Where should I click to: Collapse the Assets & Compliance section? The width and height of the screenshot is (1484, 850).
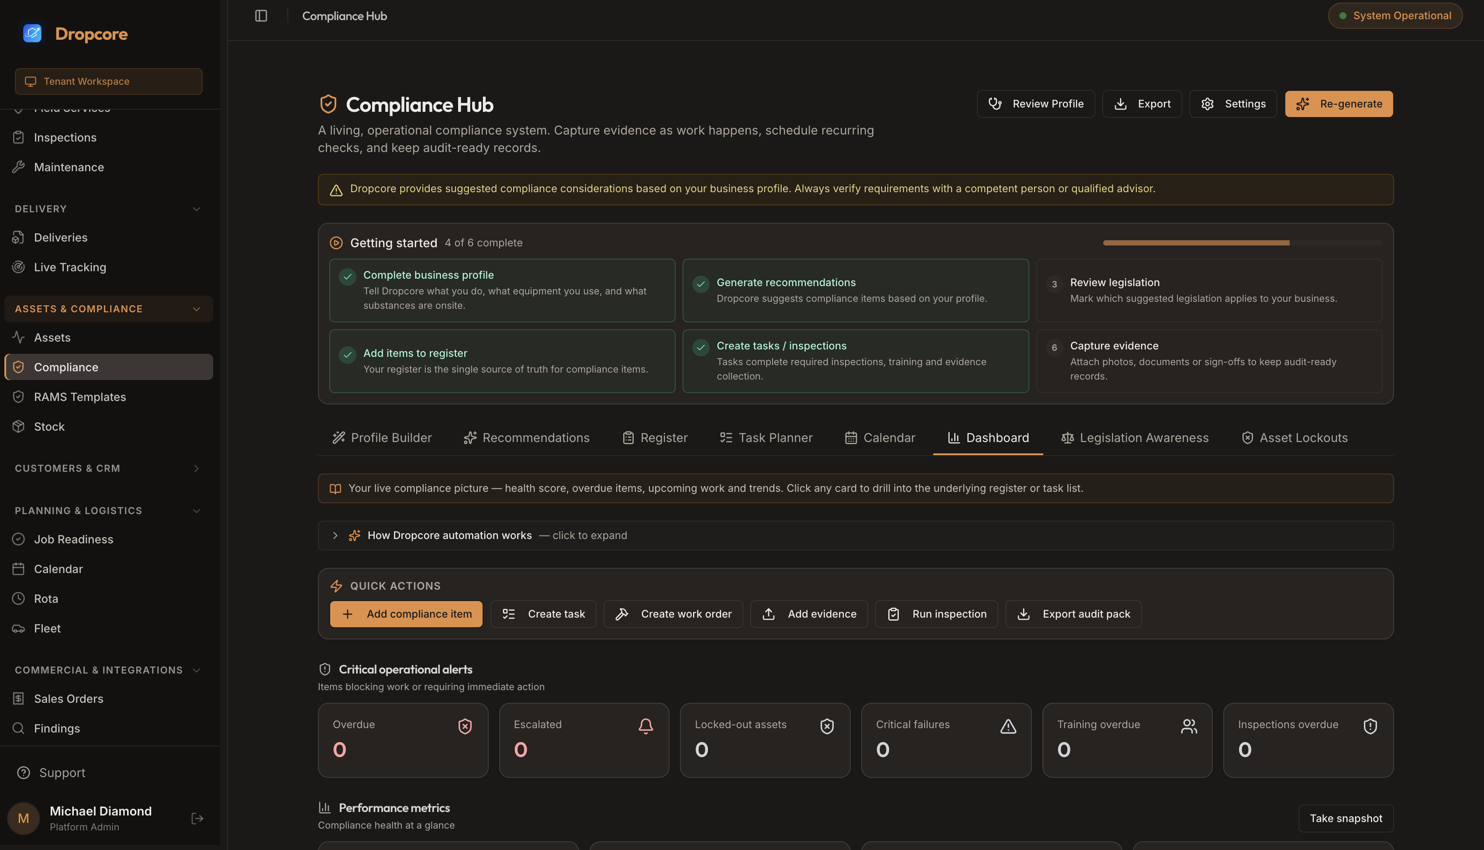109,309
